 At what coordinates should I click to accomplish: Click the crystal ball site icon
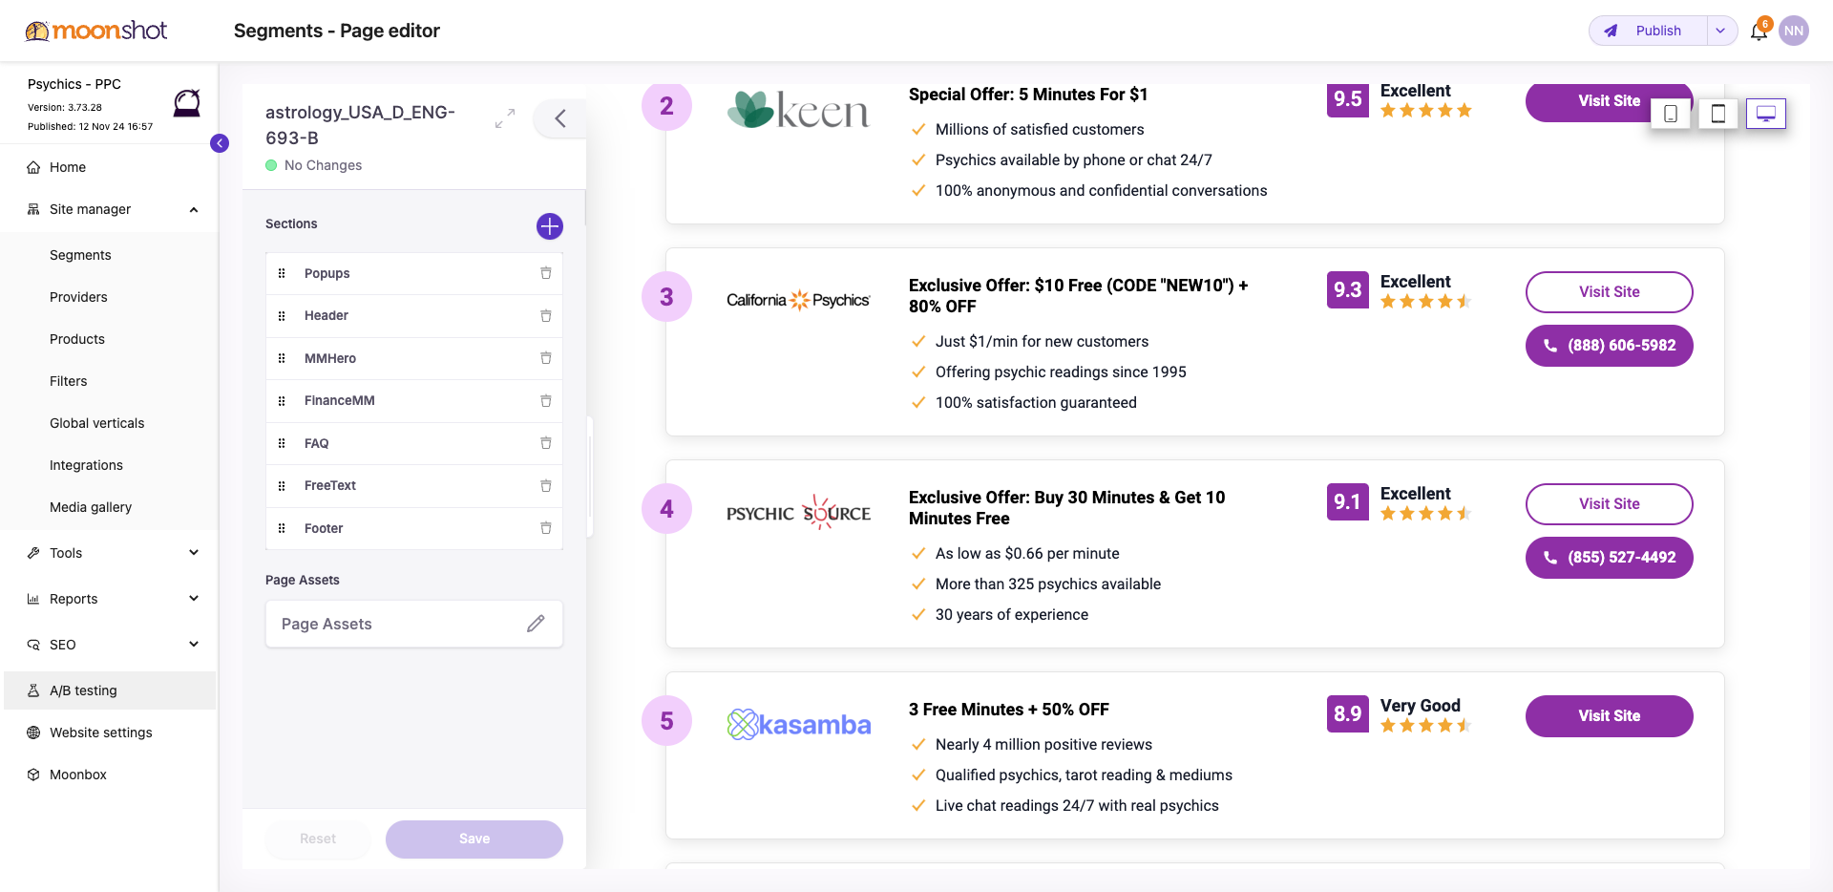pos(187,103)
